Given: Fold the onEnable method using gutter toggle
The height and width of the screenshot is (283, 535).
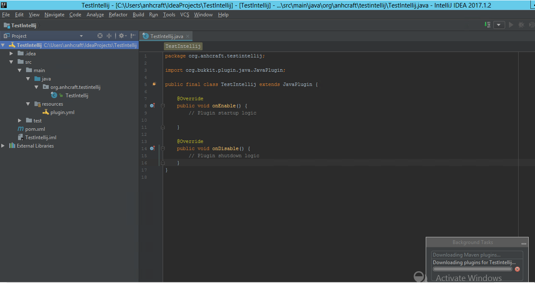Looking at the screenshot, I should (163, 106).
